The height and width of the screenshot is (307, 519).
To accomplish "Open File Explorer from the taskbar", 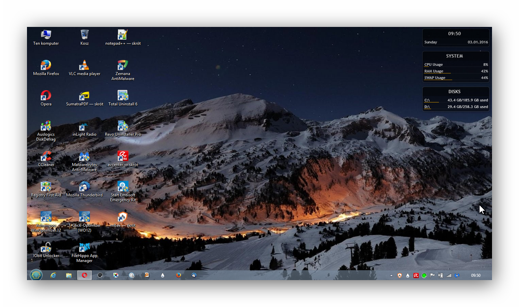I will [69, 275].
